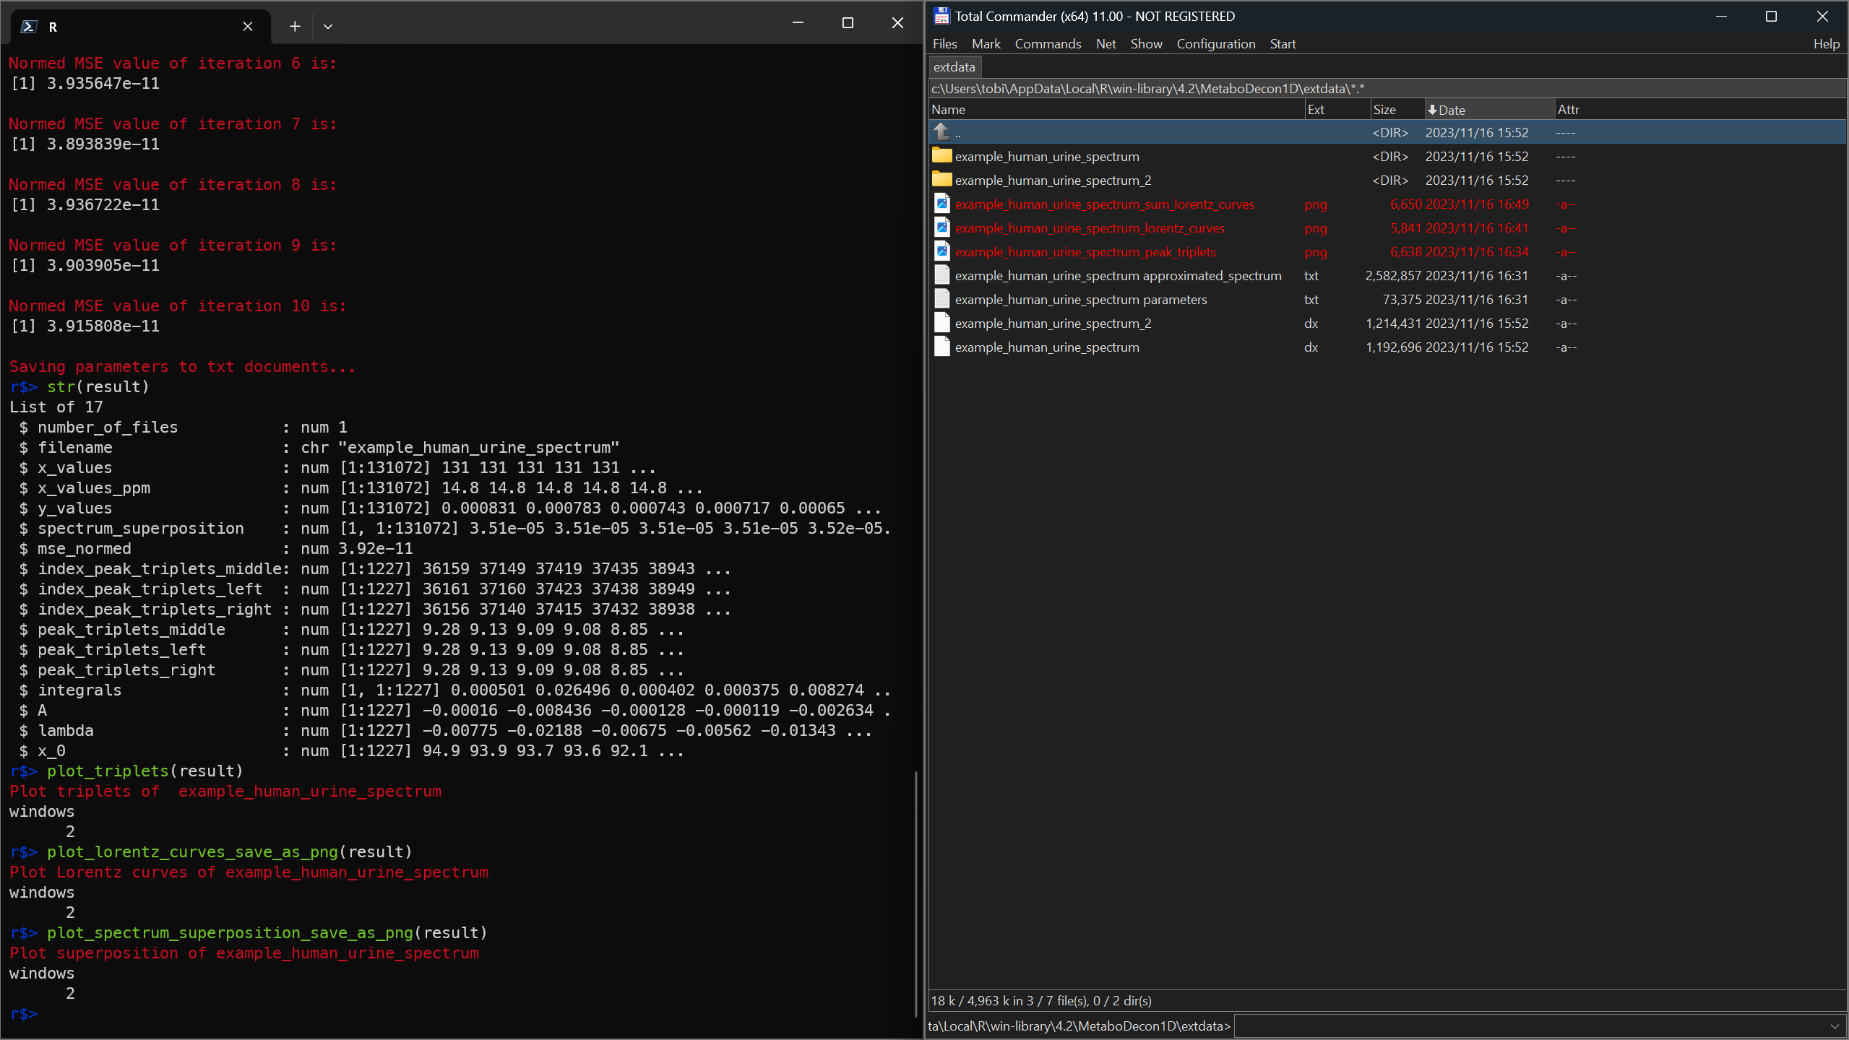Click the parent directory up-arrow icon
The height and width of the screenshot is (1040, 1849).
click(941, 132)
